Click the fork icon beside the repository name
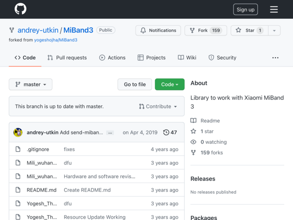This screenshot has height=220, width=293. tap(12, 30)
